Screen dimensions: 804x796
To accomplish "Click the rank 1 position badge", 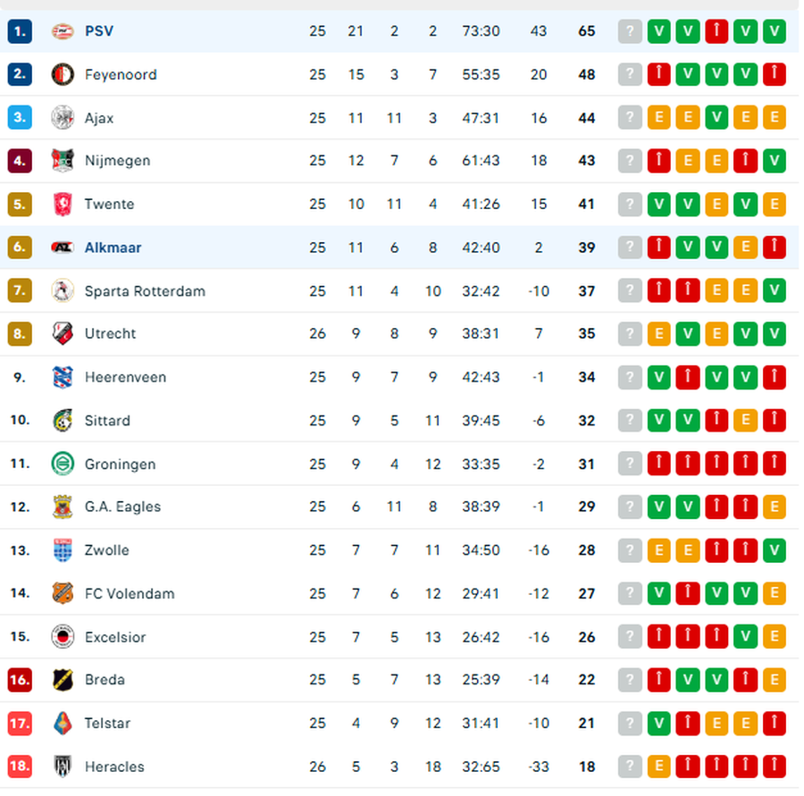I will point(20,31).
